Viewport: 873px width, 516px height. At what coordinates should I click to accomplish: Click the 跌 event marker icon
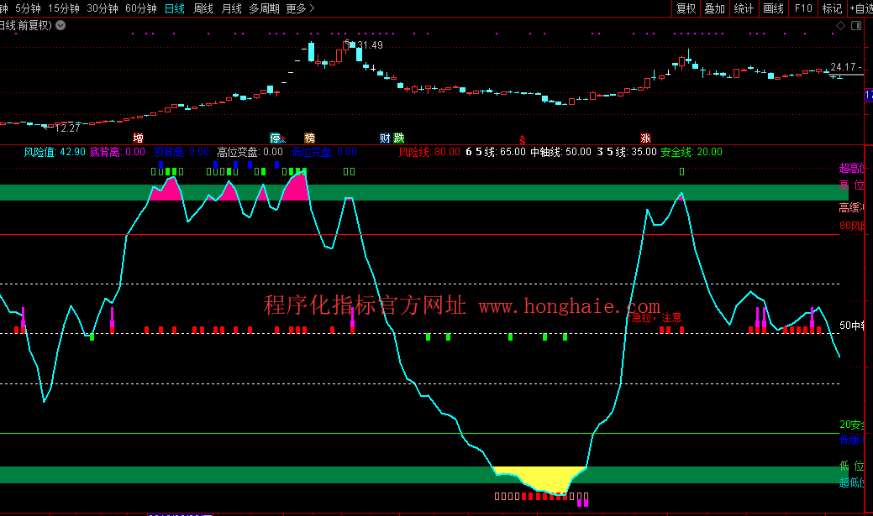pyautogui.click(x=399, y=138)
